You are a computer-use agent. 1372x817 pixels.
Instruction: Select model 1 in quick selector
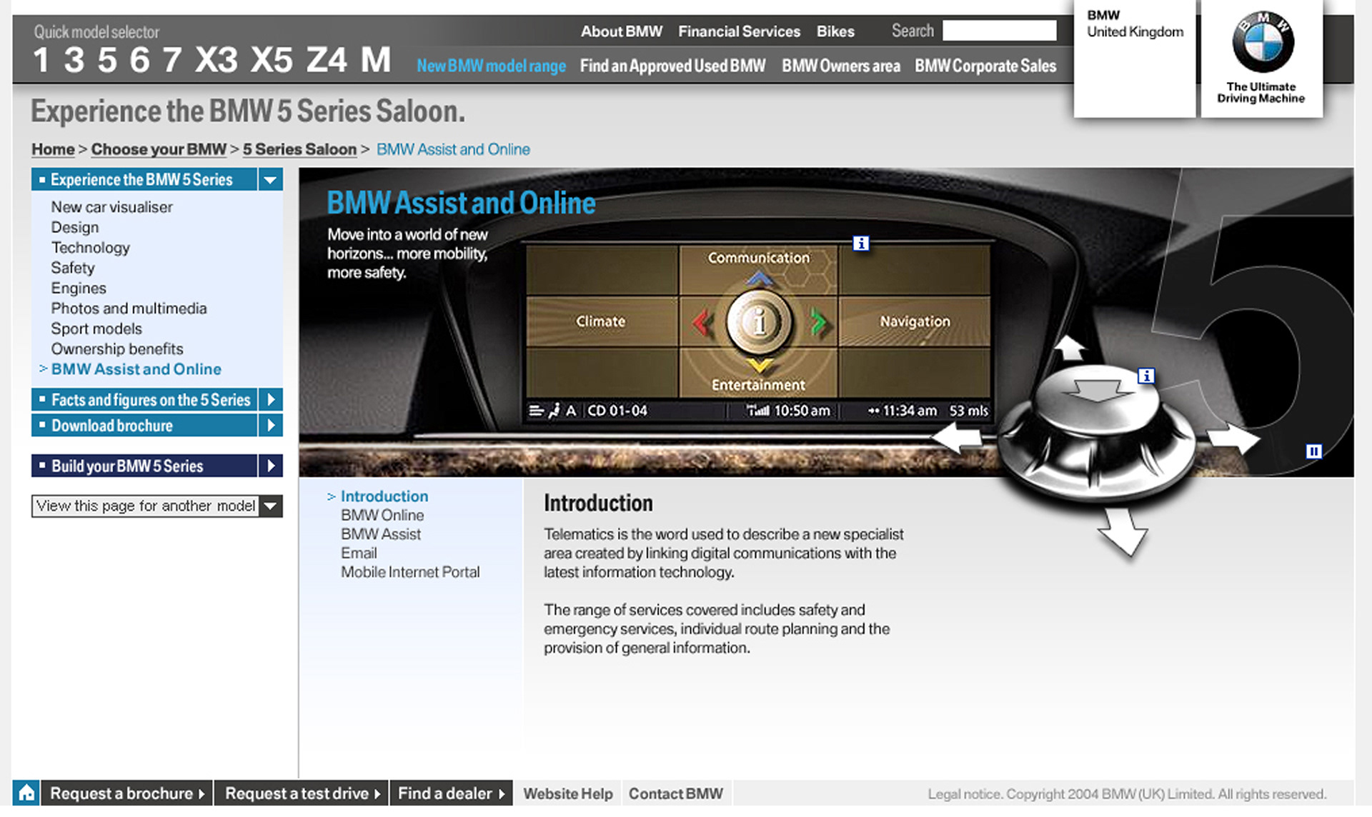[41, 60]
